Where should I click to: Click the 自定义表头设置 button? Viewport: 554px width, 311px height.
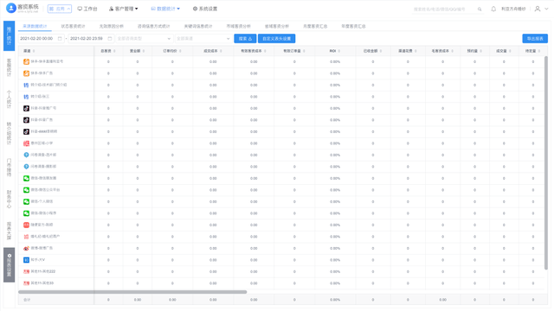click(x=277, y=38)
